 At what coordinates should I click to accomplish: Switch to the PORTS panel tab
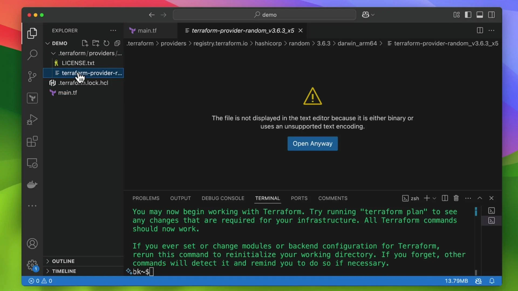(x=299, y=198)
